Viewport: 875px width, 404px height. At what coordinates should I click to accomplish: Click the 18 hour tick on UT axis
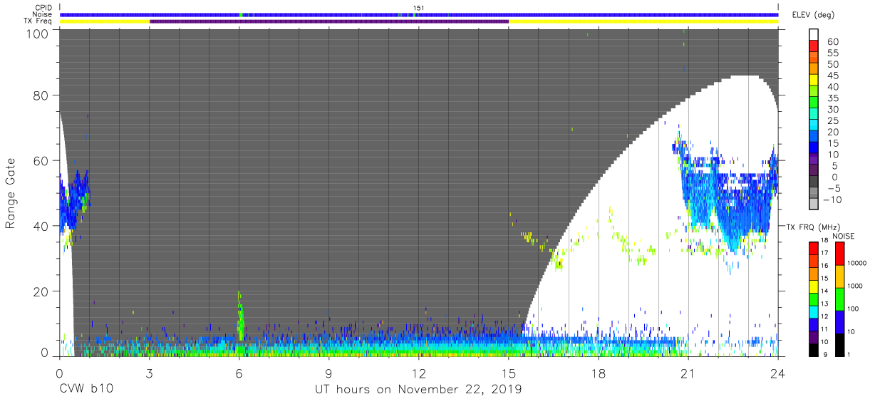[x=599, y=373]
